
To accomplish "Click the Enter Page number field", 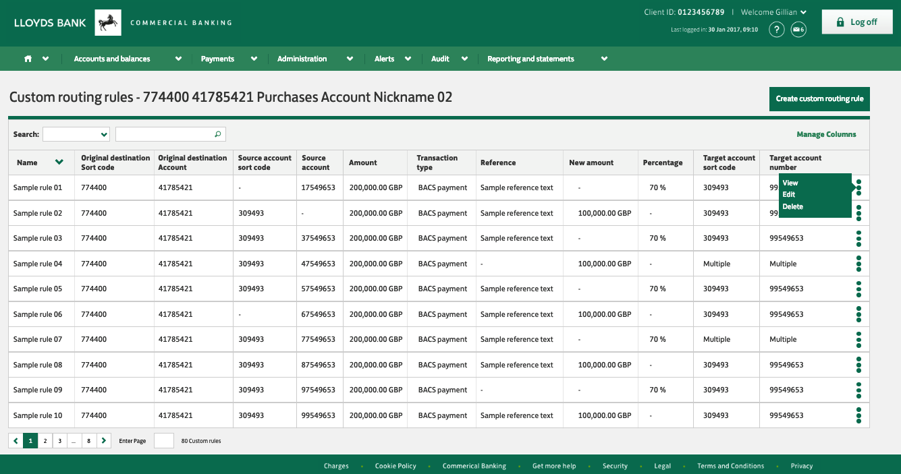I will (x=164, y=441).
